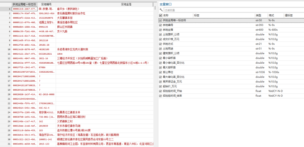304x147 pixels.
Task: Click the 格式 column header in variables window
Action: point(276,15)
